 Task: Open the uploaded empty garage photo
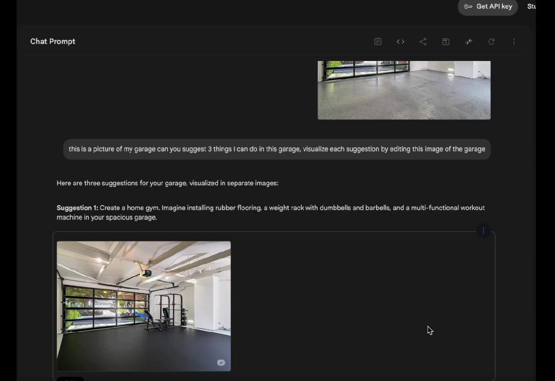pos(404,90)
